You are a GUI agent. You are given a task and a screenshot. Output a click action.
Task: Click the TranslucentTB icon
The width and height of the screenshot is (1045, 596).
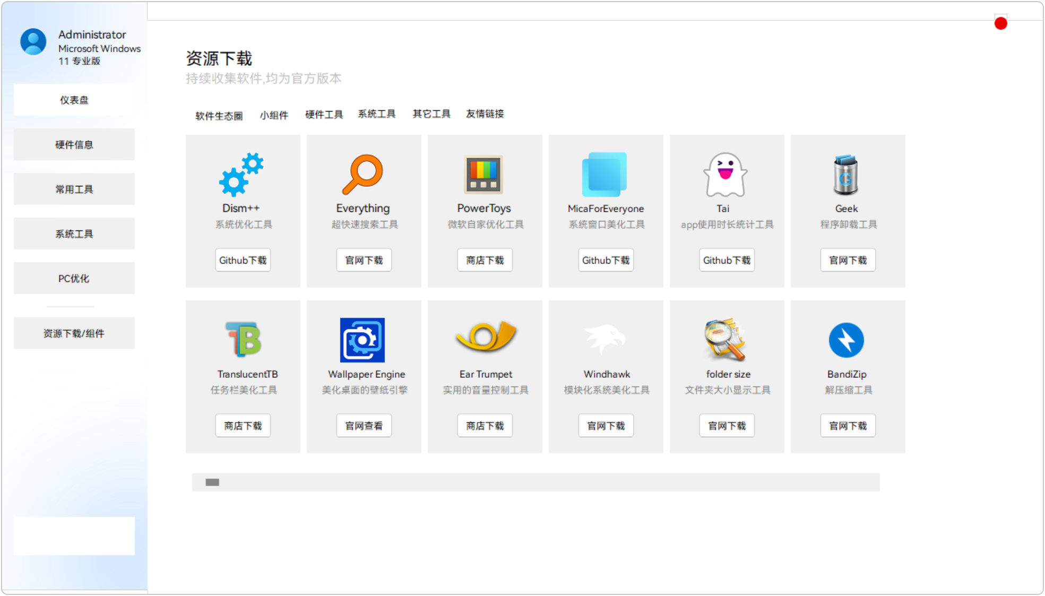(243, 339)
